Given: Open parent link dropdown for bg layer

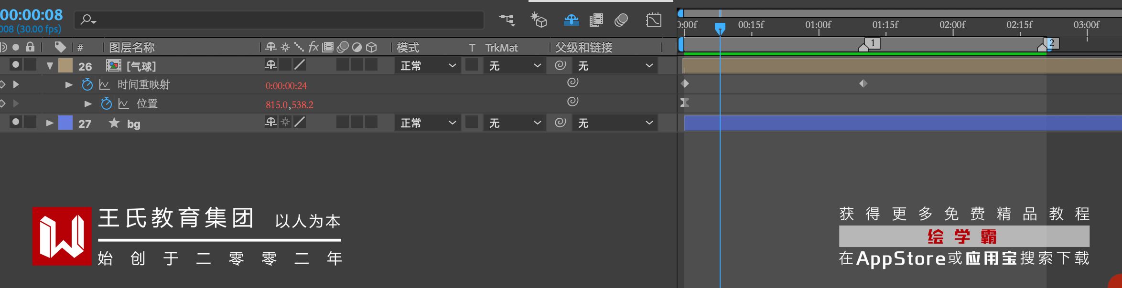Looking at the screenshot, I should pyautogui.click(x=615, y=123).
